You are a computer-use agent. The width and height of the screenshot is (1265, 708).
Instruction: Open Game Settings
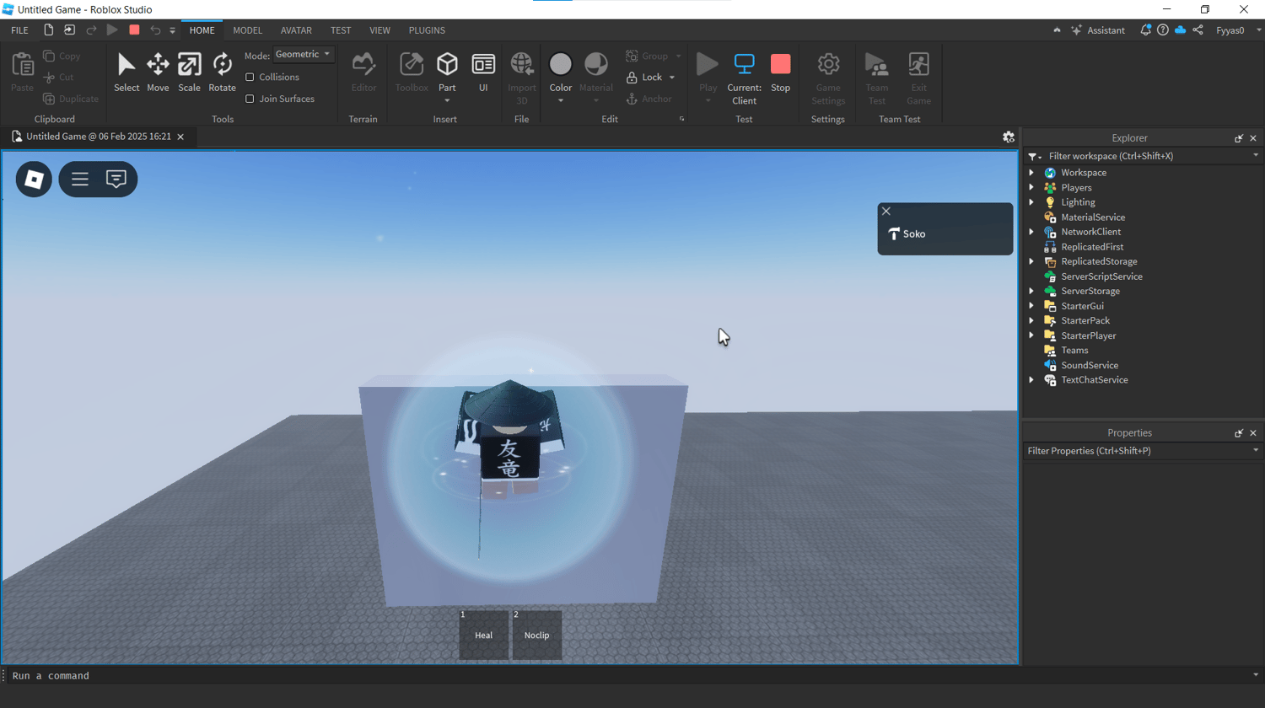[828, 78]
